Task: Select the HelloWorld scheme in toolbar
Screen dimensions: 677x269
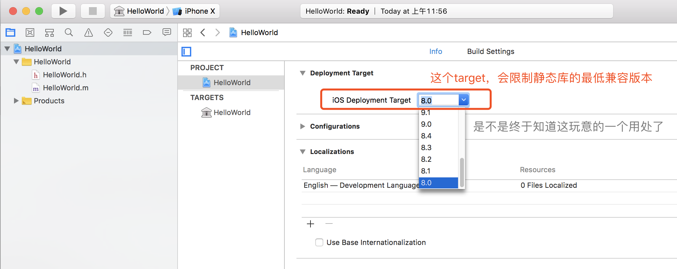Action: coord(139,11)
